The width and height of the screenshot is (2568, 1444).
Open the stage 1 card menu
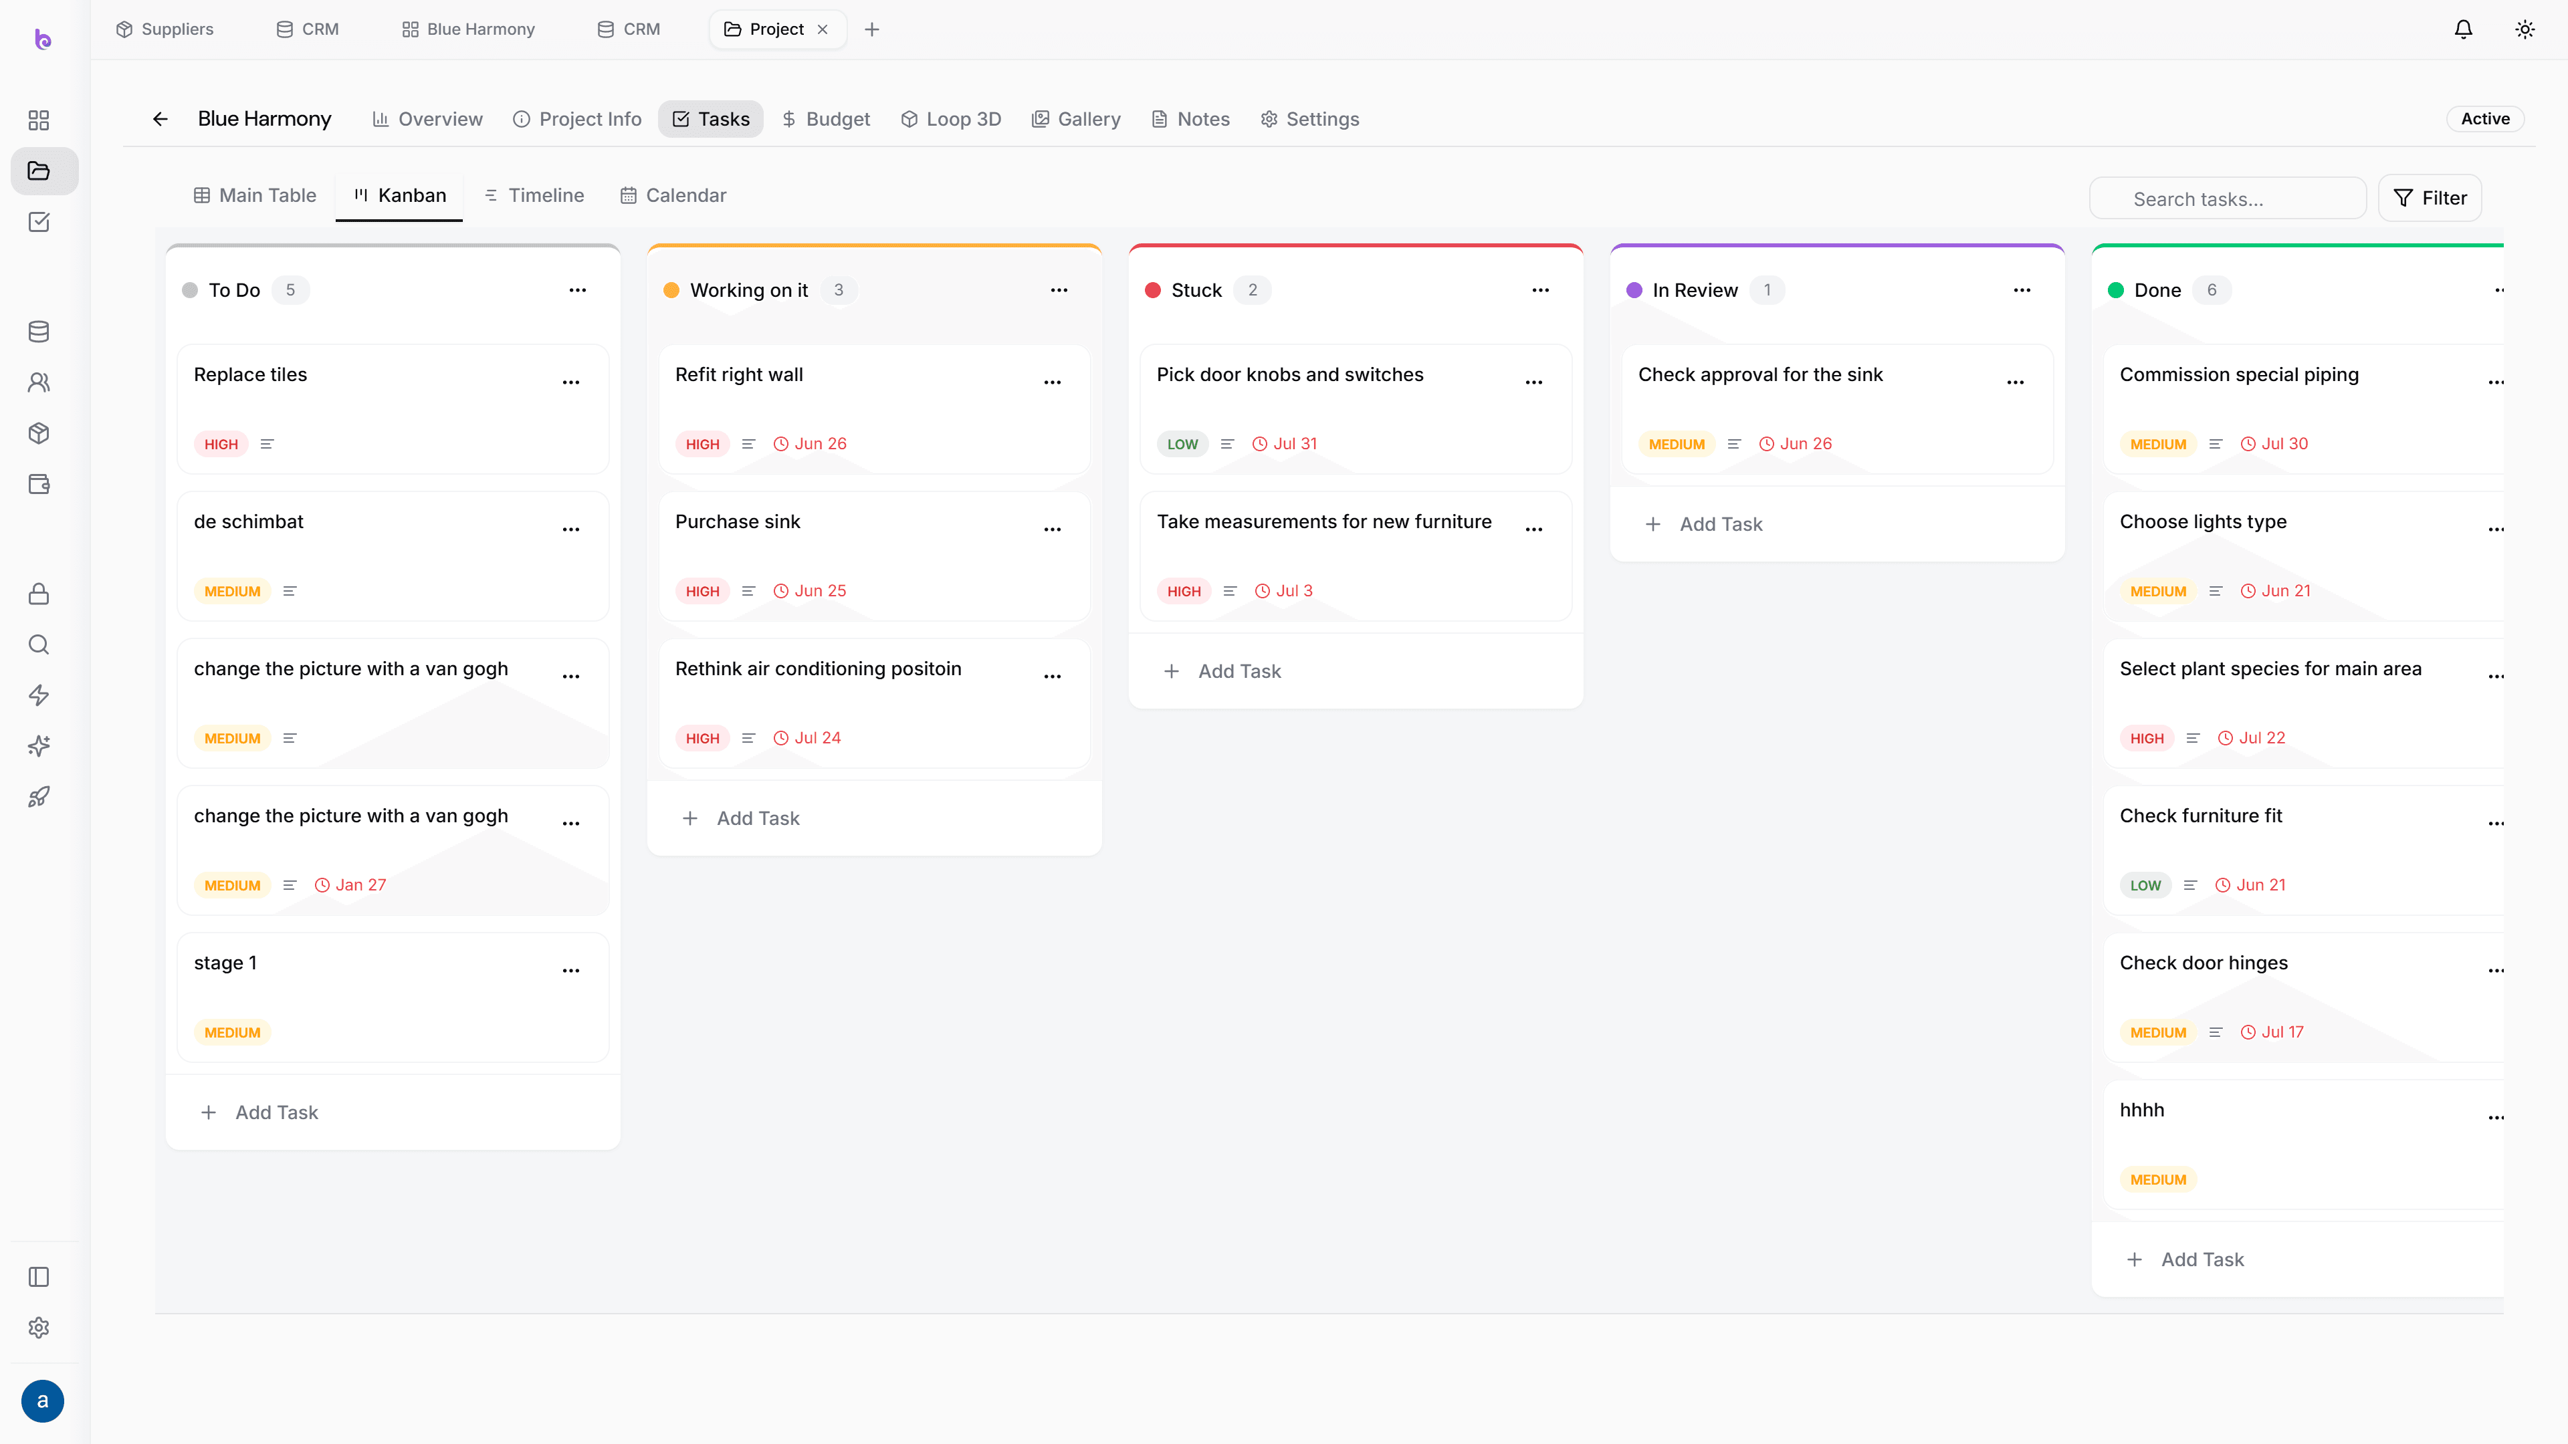pyautogui.click(x=571, y=971)
